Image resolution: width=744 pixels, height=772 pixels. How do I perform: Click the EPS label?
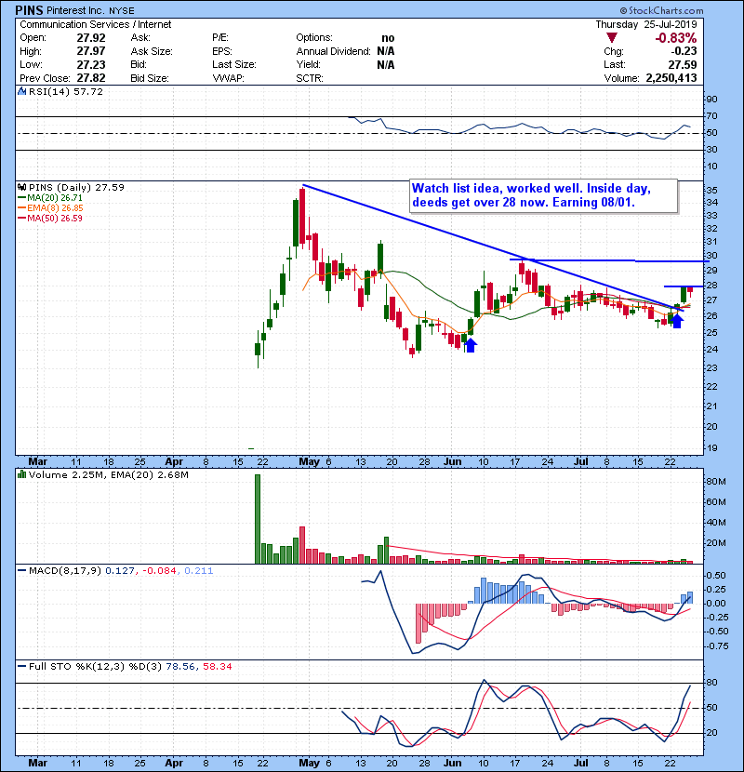(221, 51)
